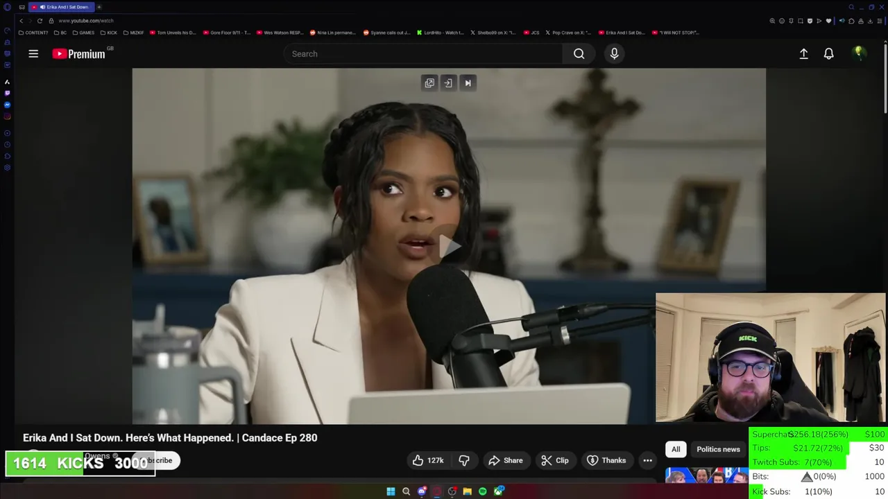
Task: Toggle the browser tab mute speaker icon
Action: (x=842, y=21)
